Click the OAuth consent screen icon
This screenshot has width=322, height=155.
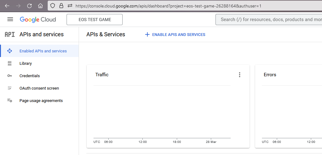tap(10, 88)
